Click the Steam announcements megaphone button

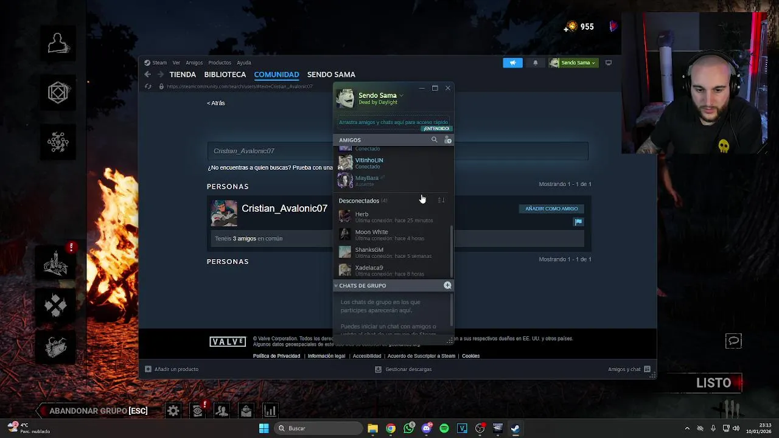[x=512, y=63]
